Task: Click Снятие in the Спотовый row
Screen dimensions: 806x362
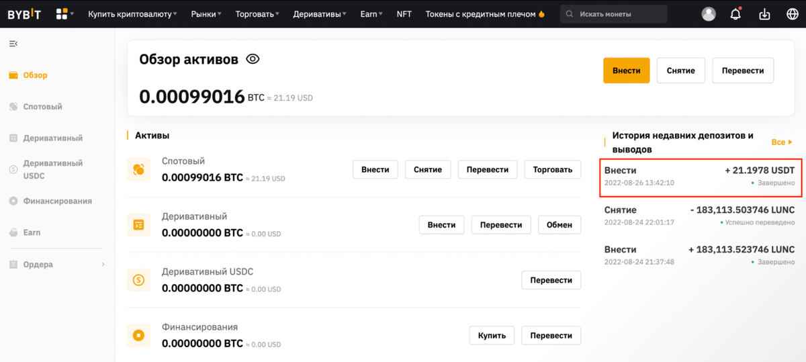Action: (428, 169)
